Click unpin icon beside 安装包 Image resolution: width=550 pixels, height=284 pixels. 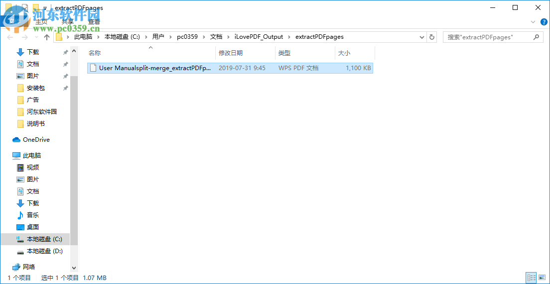coord(65,88)
